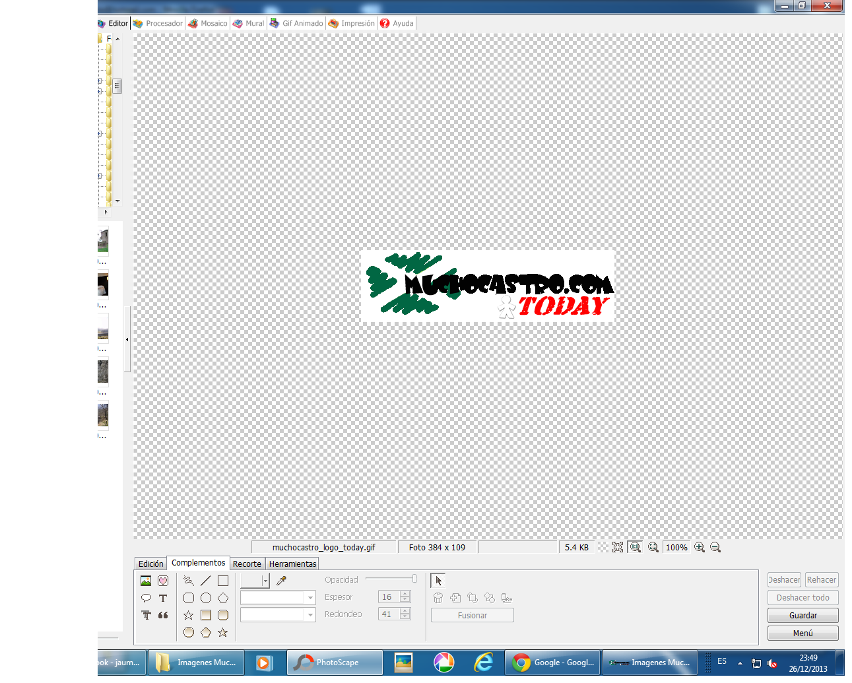Click the 100% zoom level field

pos(676,547)
